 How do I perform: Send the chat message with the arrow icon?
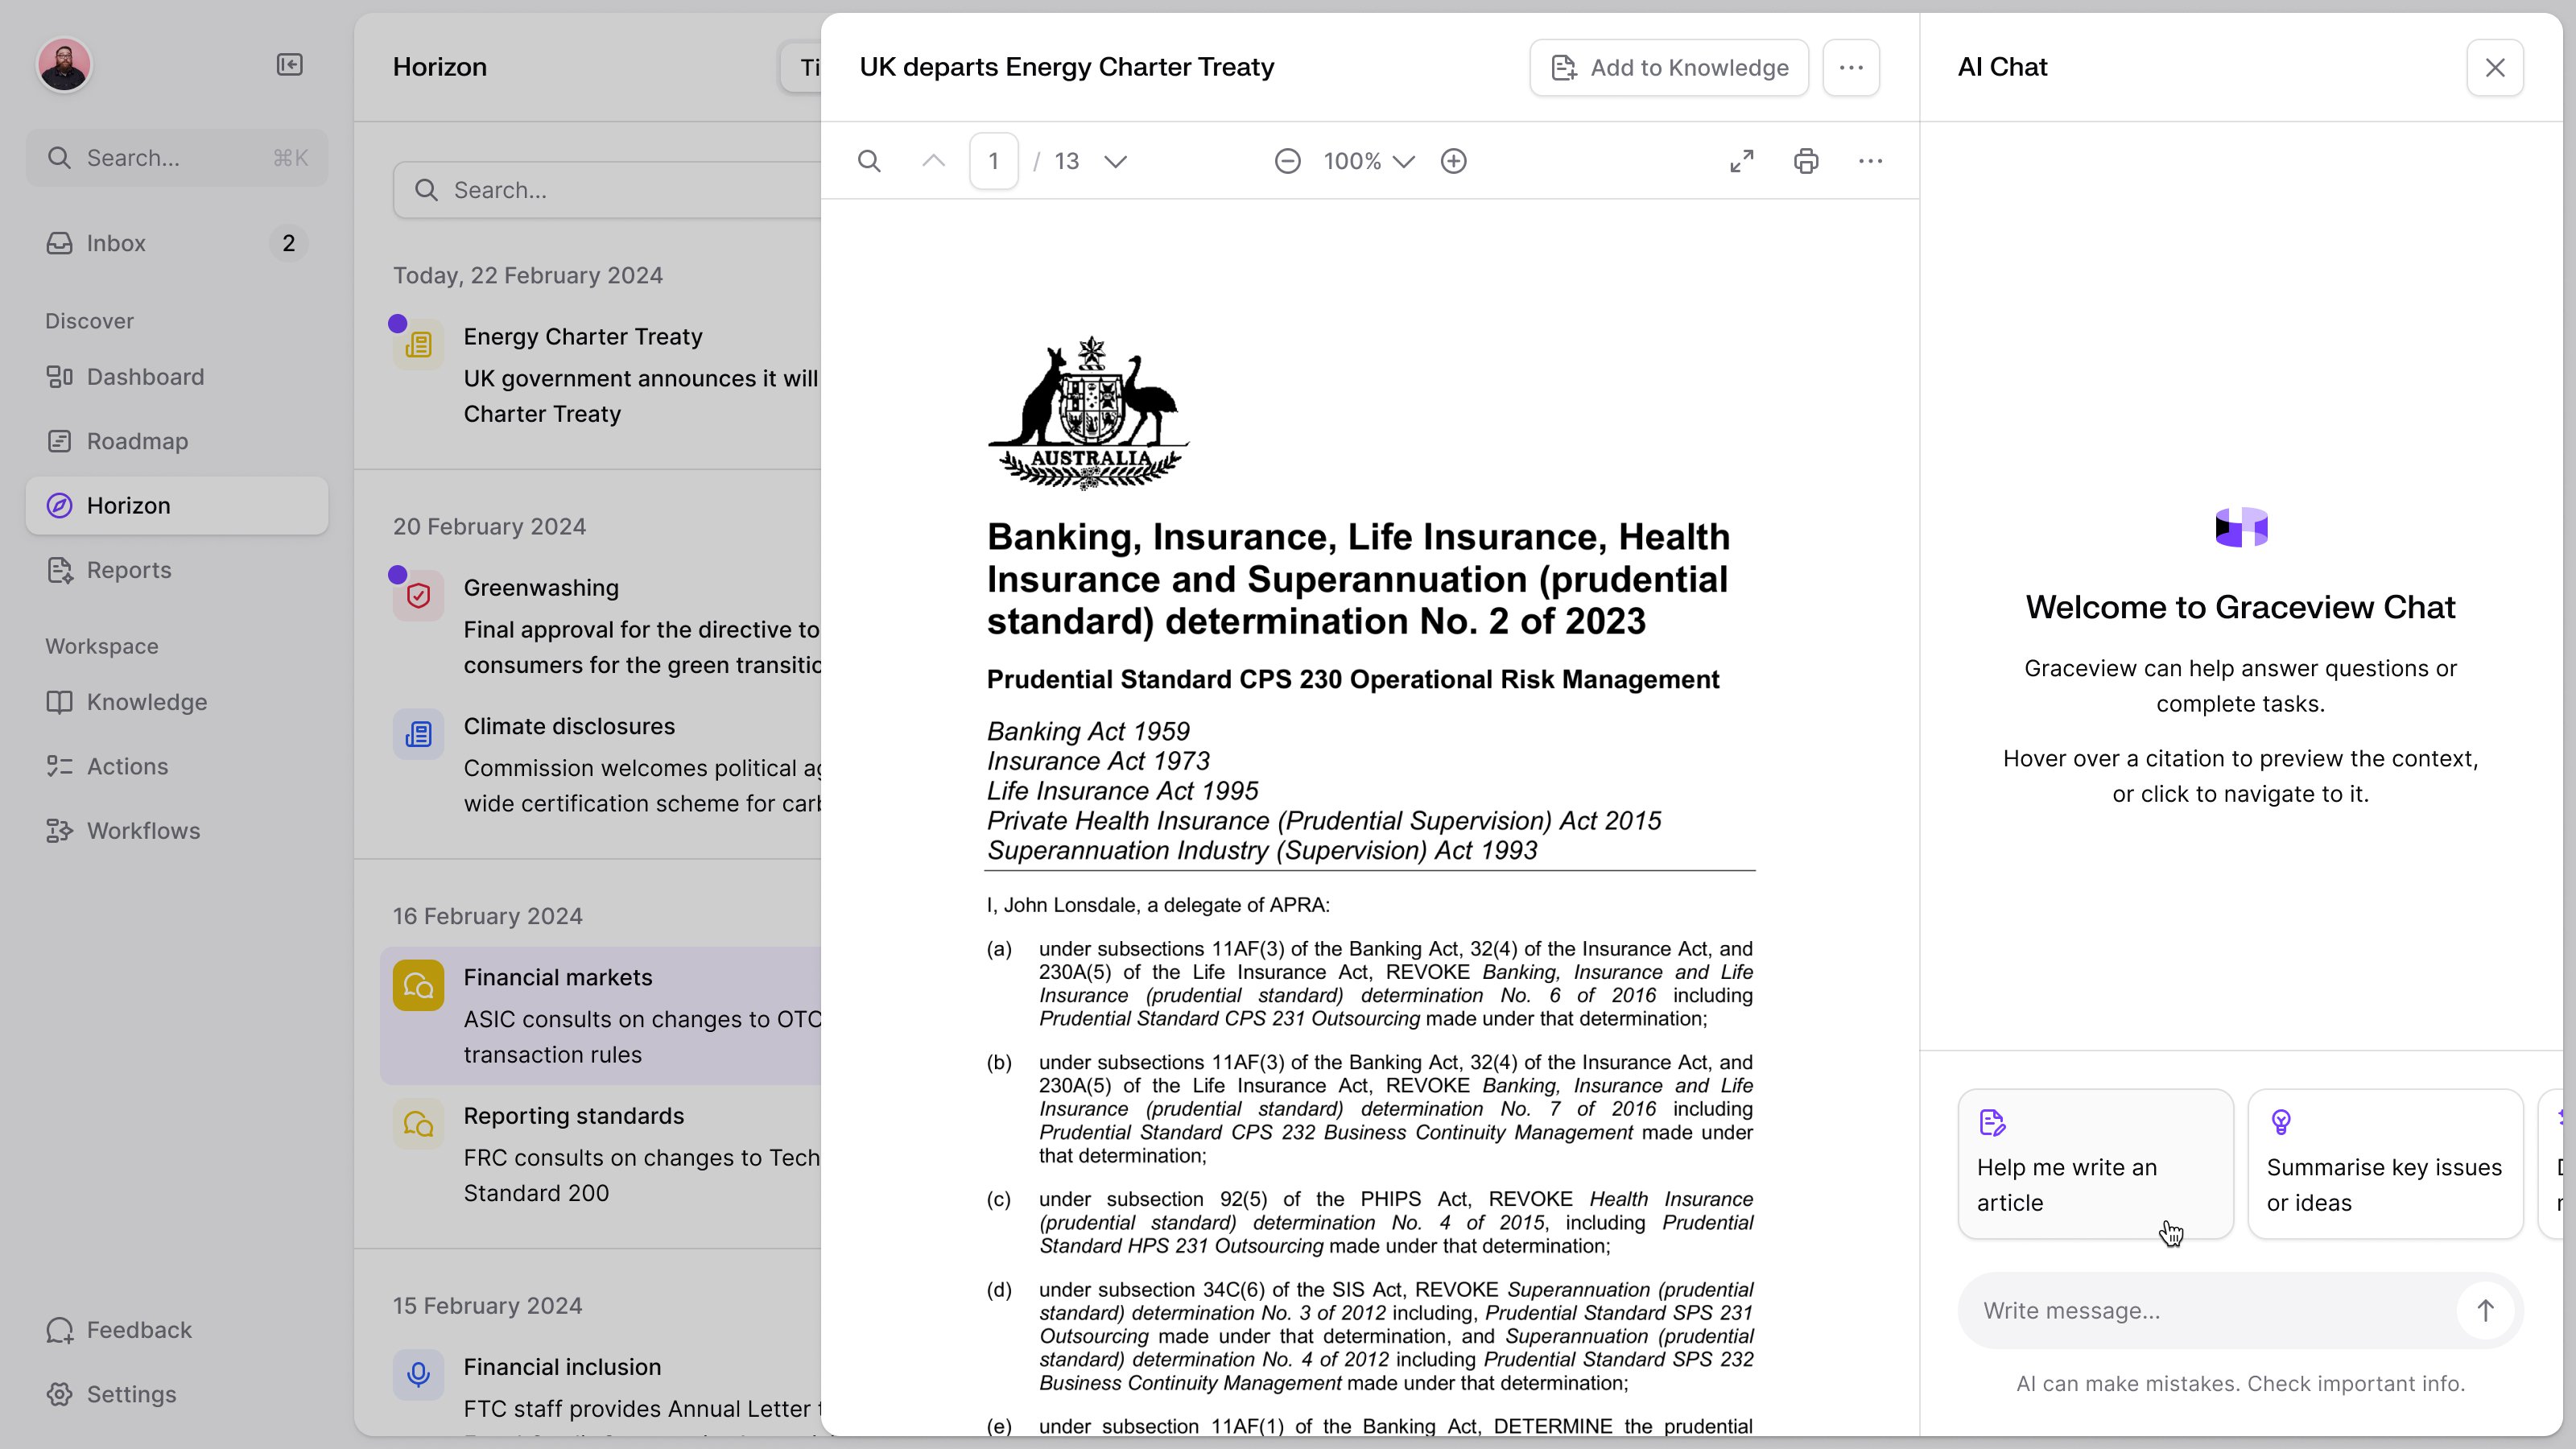coord(2485,1310)
